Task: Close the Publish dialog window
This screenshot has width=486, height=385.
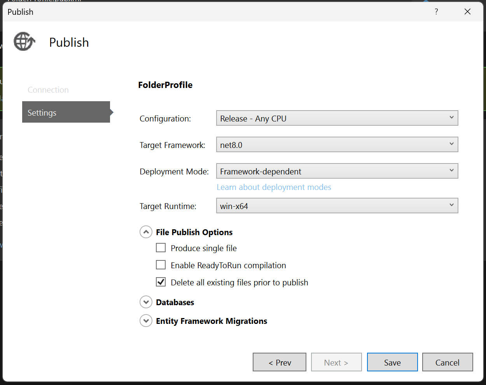Action: coord(467,12)
